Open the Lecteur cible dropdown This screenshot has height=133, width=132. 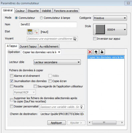click(57, 62)
